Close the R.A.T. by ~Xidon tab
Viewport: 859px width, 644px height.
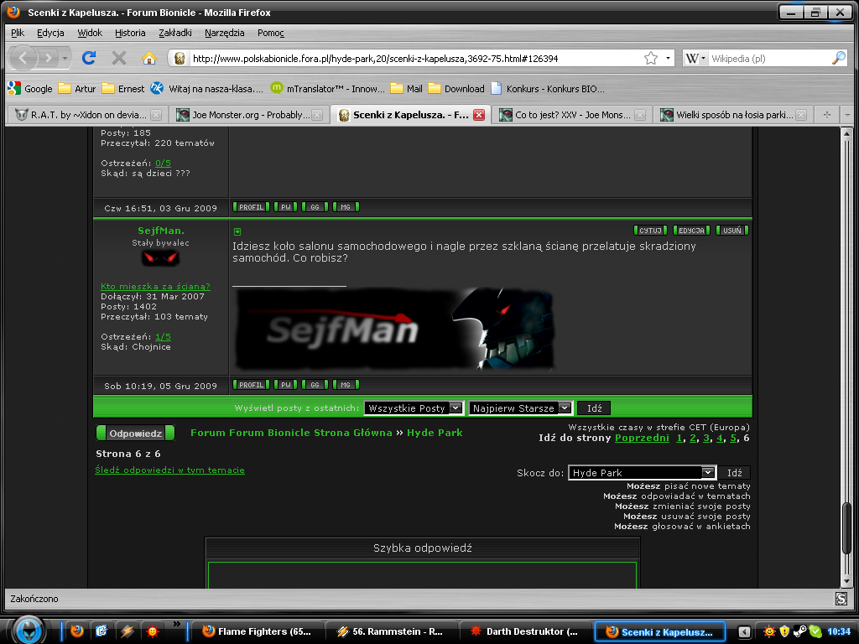pos(156,115)
